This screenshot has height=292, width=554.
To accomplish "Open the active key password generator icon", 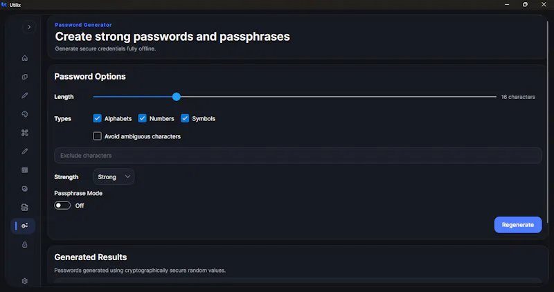I will [x=24, y=226].
